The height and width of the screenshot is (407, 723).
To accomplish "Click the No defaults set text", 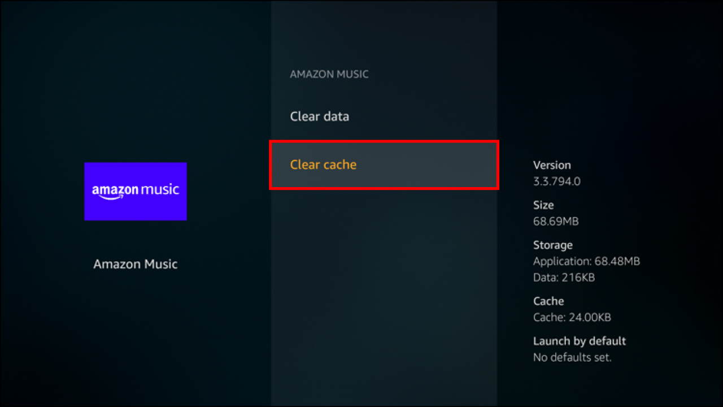I will [x=572, y=357].
